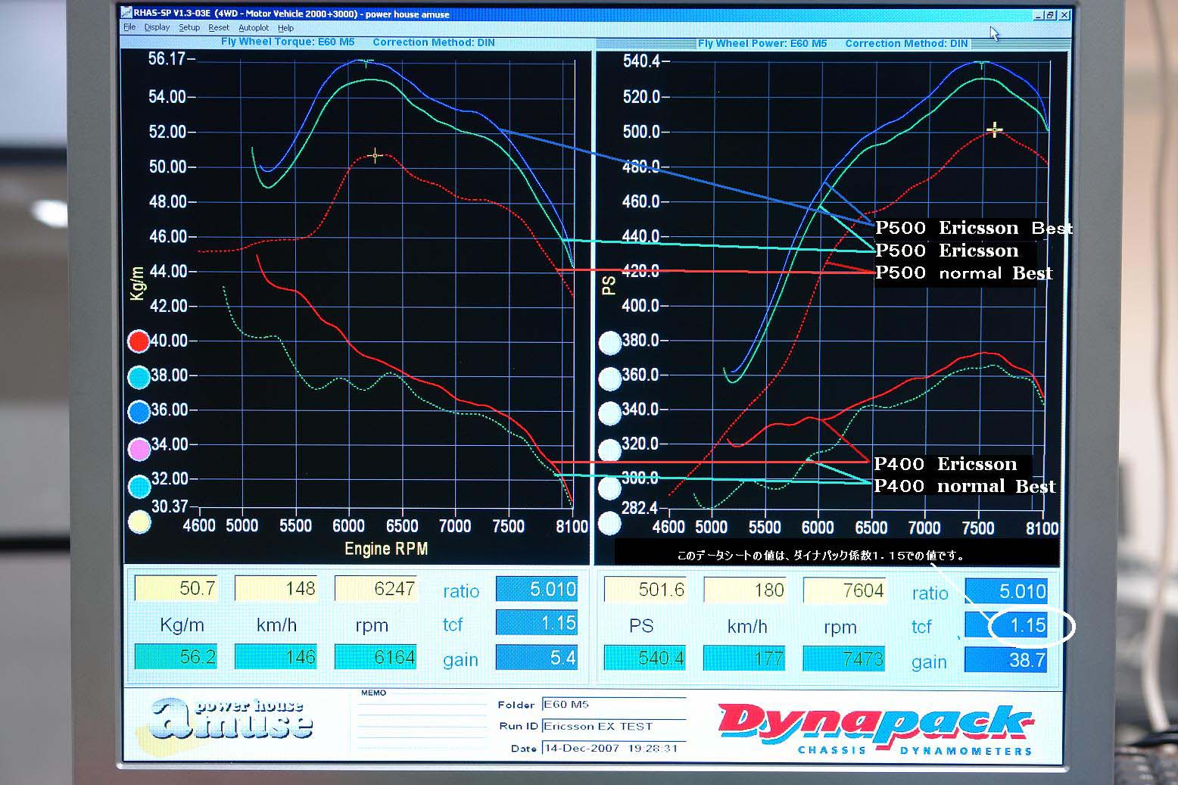
Task: Toggle white circle beside 300.0 on power graph
Action: pos(609,488)
